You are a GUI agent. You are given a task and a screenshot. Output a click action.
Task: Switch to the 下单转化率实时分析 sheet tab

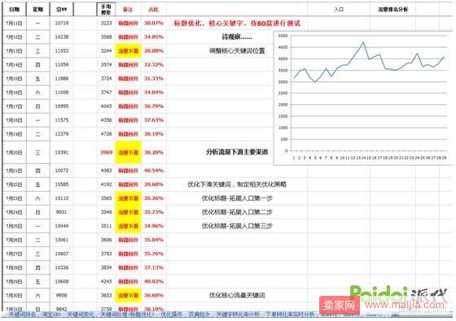point(290,314)
